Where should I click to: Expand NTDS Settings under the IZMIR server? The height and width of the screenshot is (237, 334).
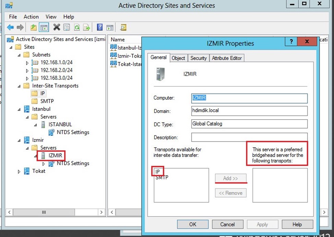pos(44,164)
